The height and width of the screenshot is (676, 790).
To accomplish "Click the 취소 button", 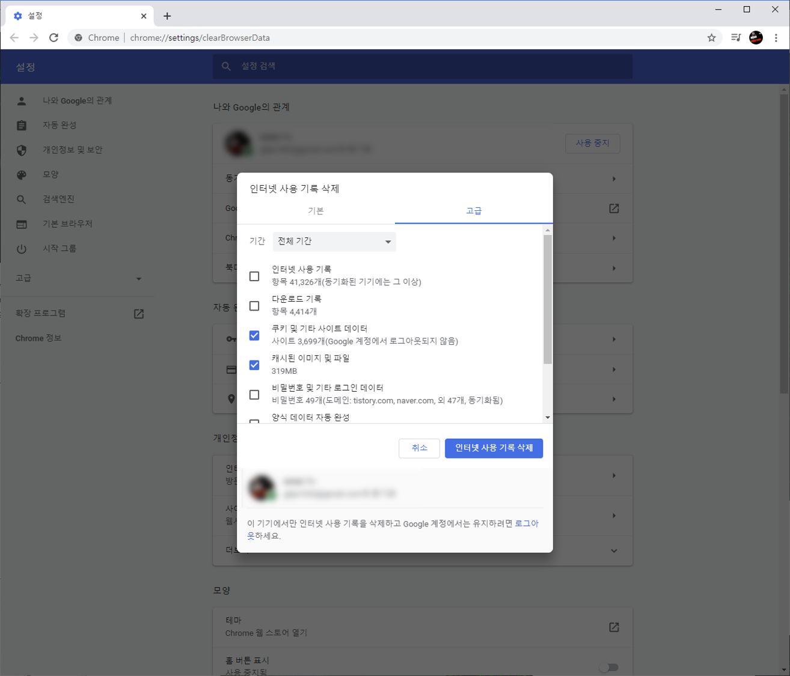I will 419,448.
